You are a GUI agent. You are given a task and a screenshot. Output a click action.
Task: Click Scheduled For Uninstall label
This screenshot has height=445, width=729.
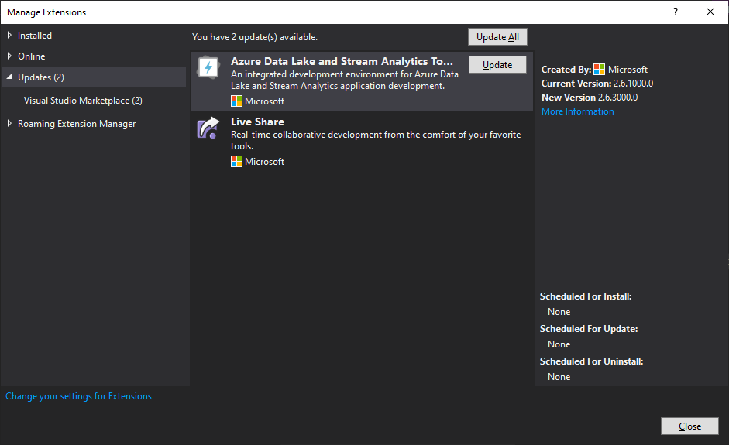coord(591,361)
